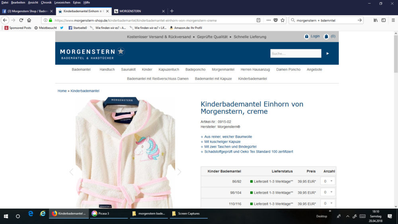Open Amazon.de Ihr Profil bookmark

point(185,28)
